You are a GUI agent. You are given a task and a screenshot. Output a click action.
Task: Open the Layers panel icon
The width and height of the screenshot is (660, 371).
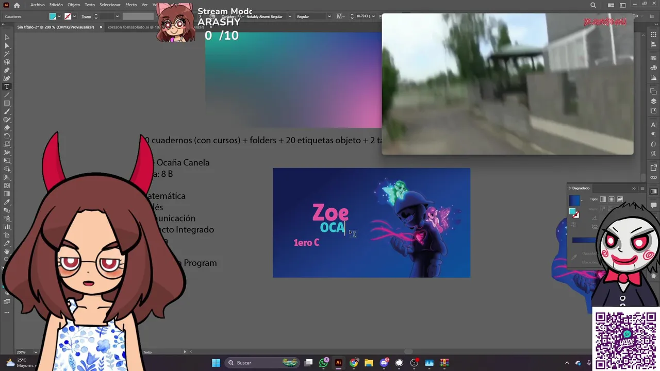[653, 102]
